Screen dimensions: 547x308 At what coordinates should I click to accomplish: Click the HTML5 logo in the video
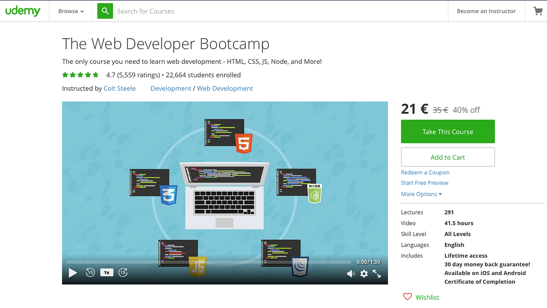click(x=244, y=143)
